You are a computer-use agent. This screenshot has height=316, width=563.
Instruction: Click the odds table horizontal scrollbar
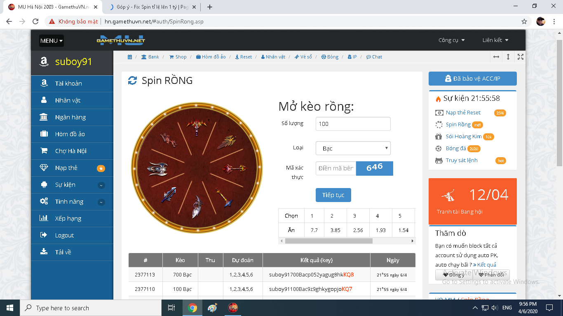point(328,241)
